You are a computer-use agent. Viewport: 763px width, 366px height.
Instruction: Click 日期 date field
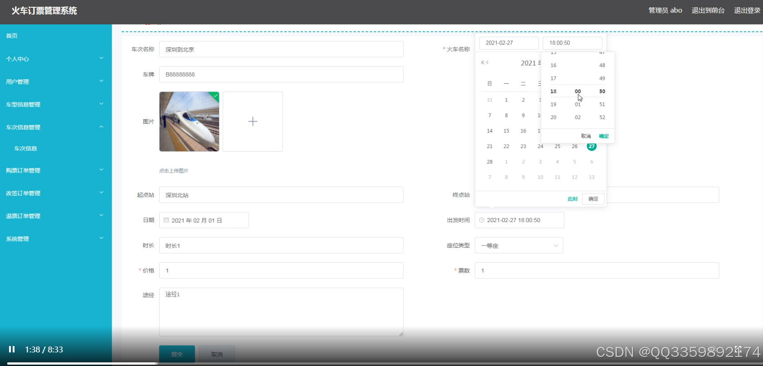point(204,220)
